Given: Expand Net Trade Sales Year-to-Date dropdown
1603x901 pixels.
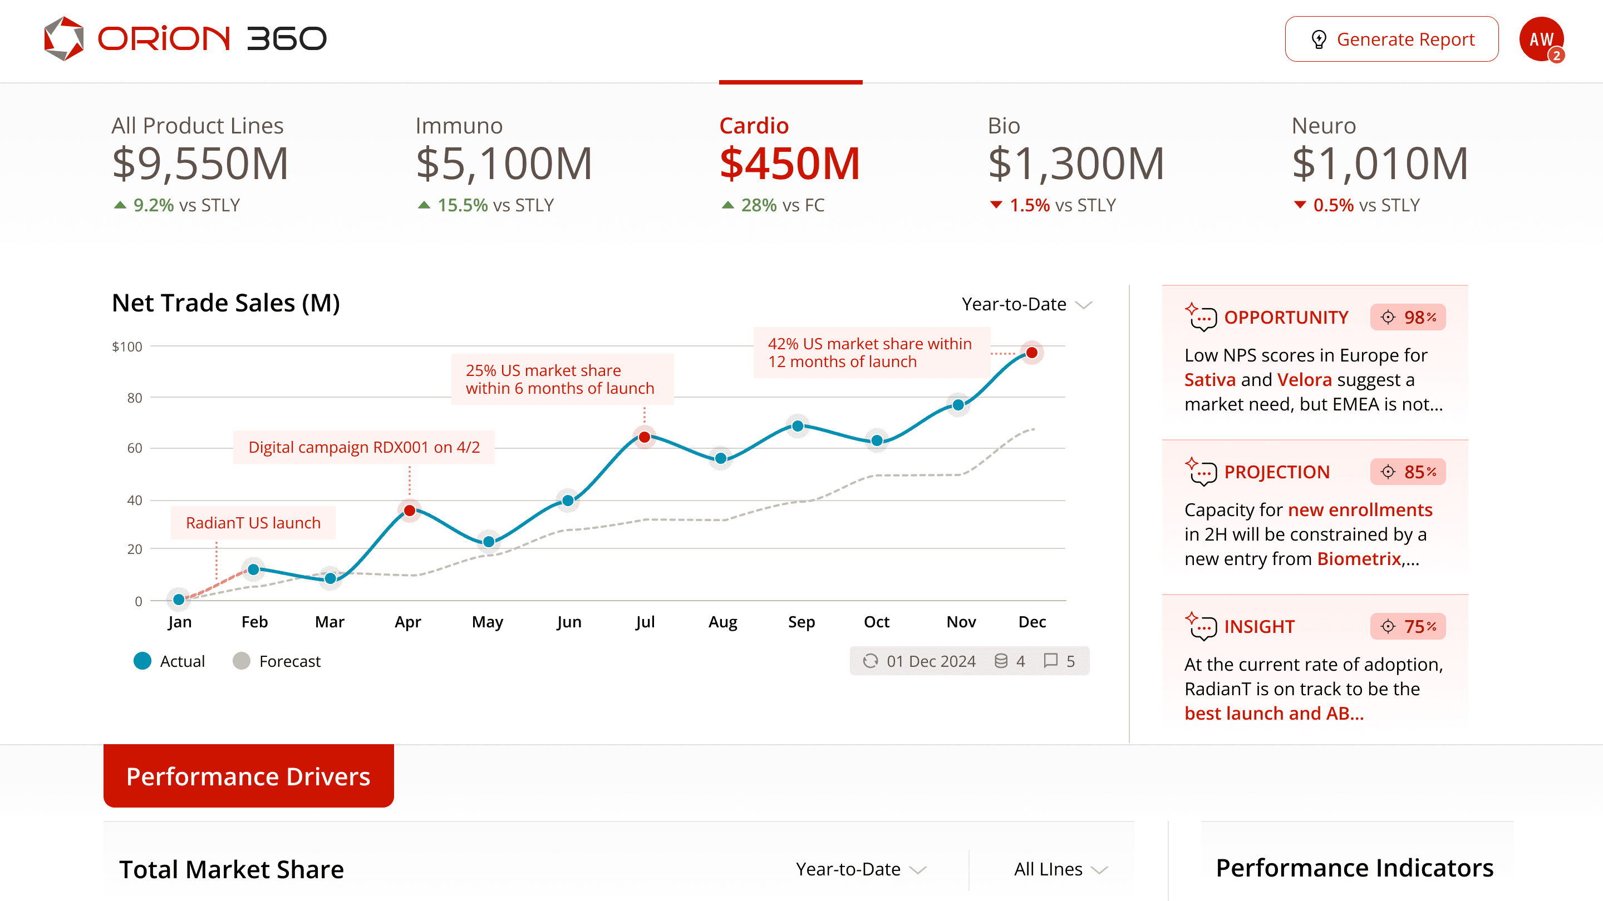Looking at the screenshot, I should 1027,304.
